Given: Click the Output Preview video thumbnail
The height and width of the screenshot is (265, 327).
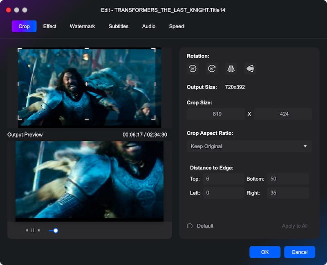Looking at the screenshot, I should (90, 181).
